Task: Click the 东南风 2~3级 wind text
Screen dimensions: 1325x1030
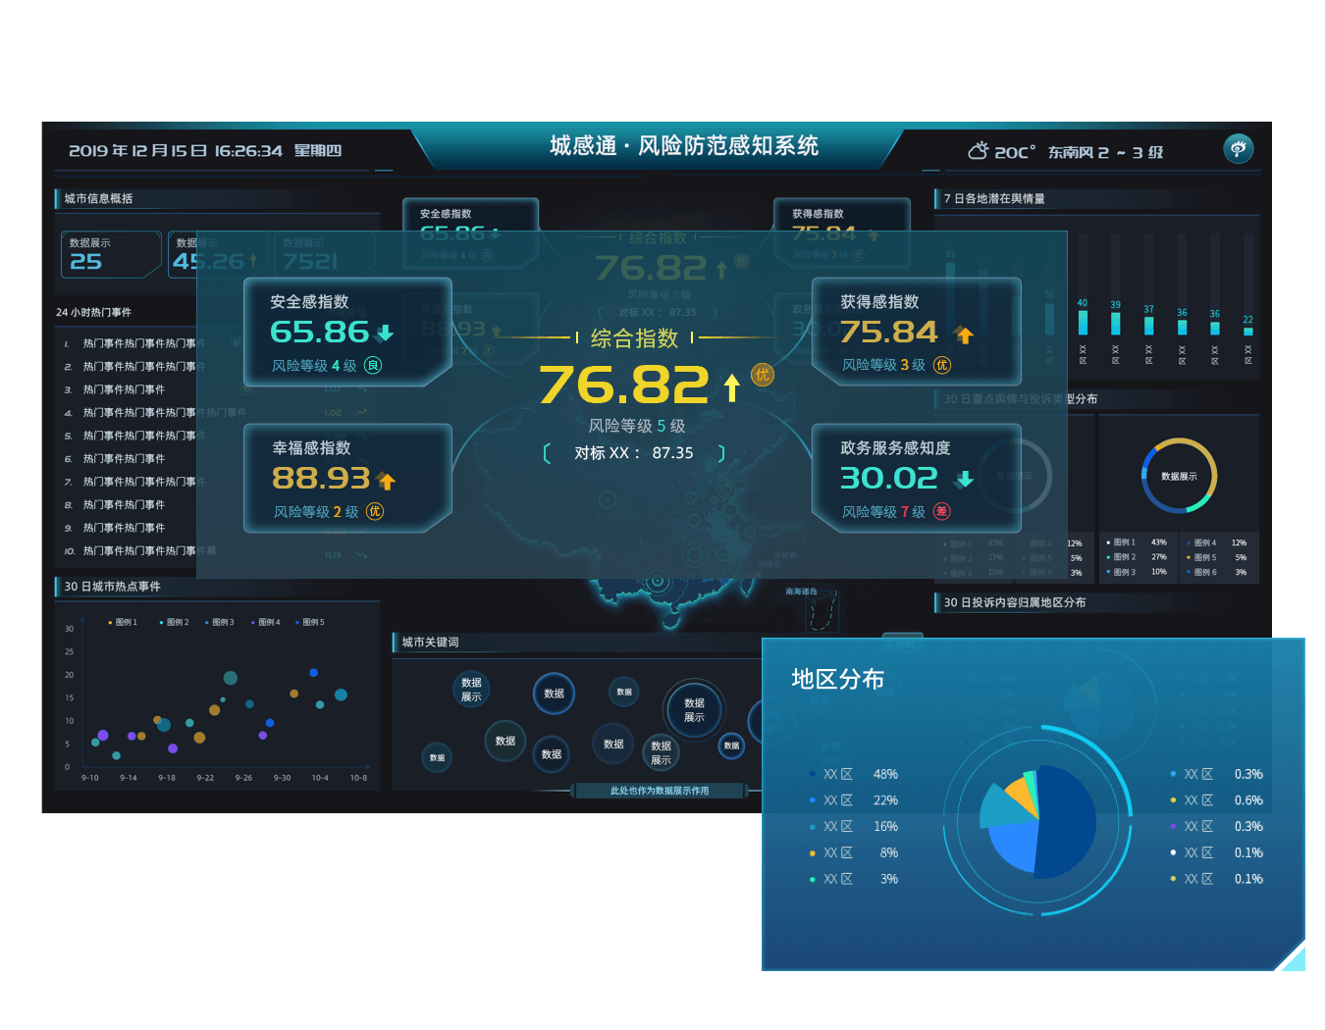Action: click(x=1105, y=152)
